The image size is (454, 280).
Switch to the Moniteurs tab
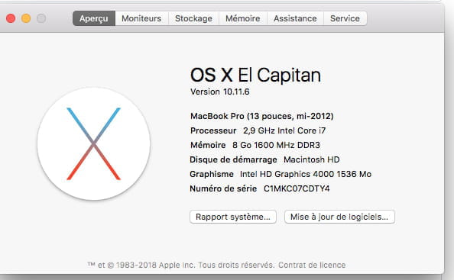[141, 18]
